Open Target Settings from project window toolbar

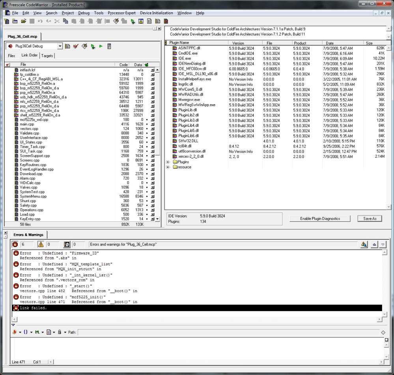(67, 46)
